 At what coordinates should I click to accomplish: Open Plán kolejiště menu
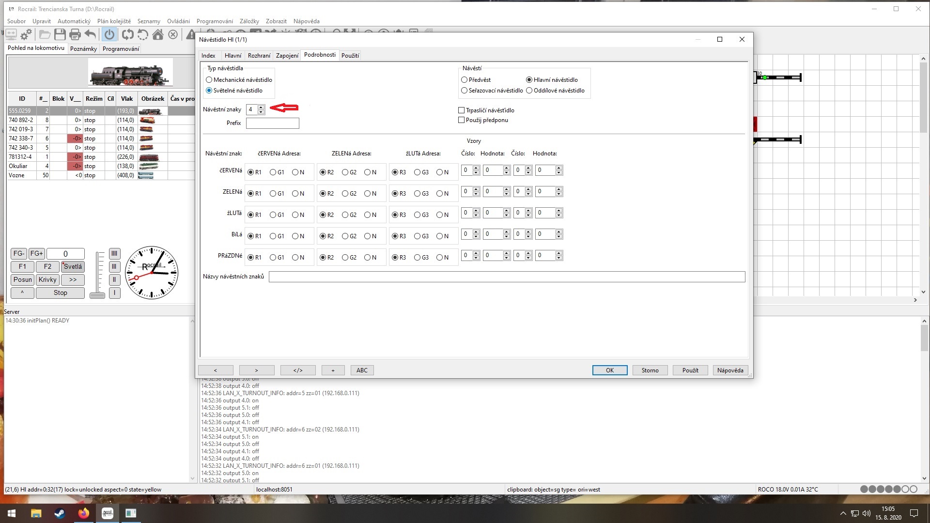(114, 21)
